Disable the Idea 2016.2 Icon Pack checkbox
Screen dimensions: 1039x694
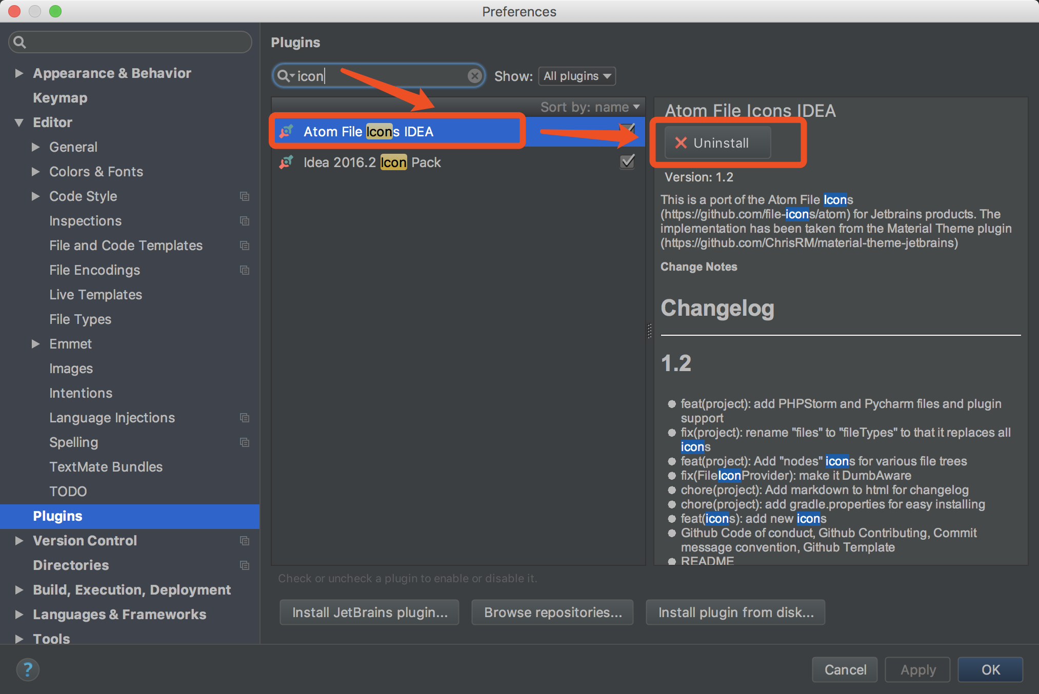(x=627, y=162)
